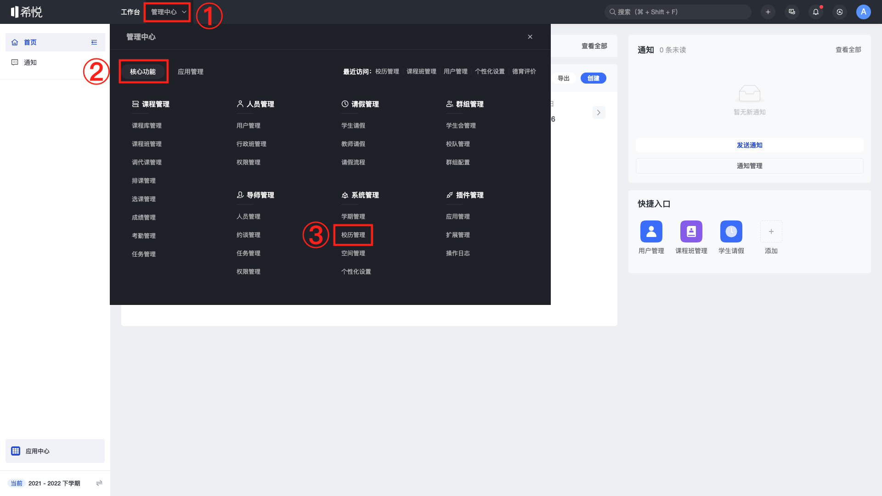Open recently visited 个性化设置 link
Image resolution: width=882 pixels, height=496 pixels.
pyautogui.click(x=490, y=72)
